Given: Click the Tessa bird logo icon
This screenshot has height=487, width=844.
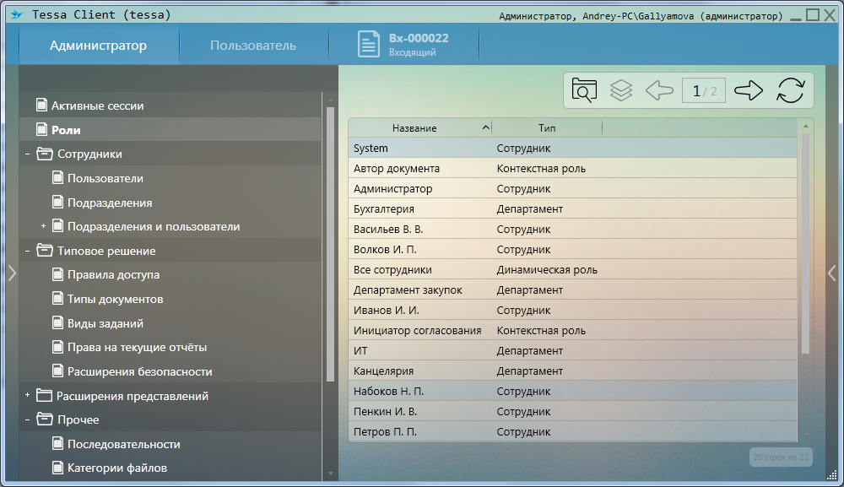Looking at the screenshot, I should click(16, 15).
